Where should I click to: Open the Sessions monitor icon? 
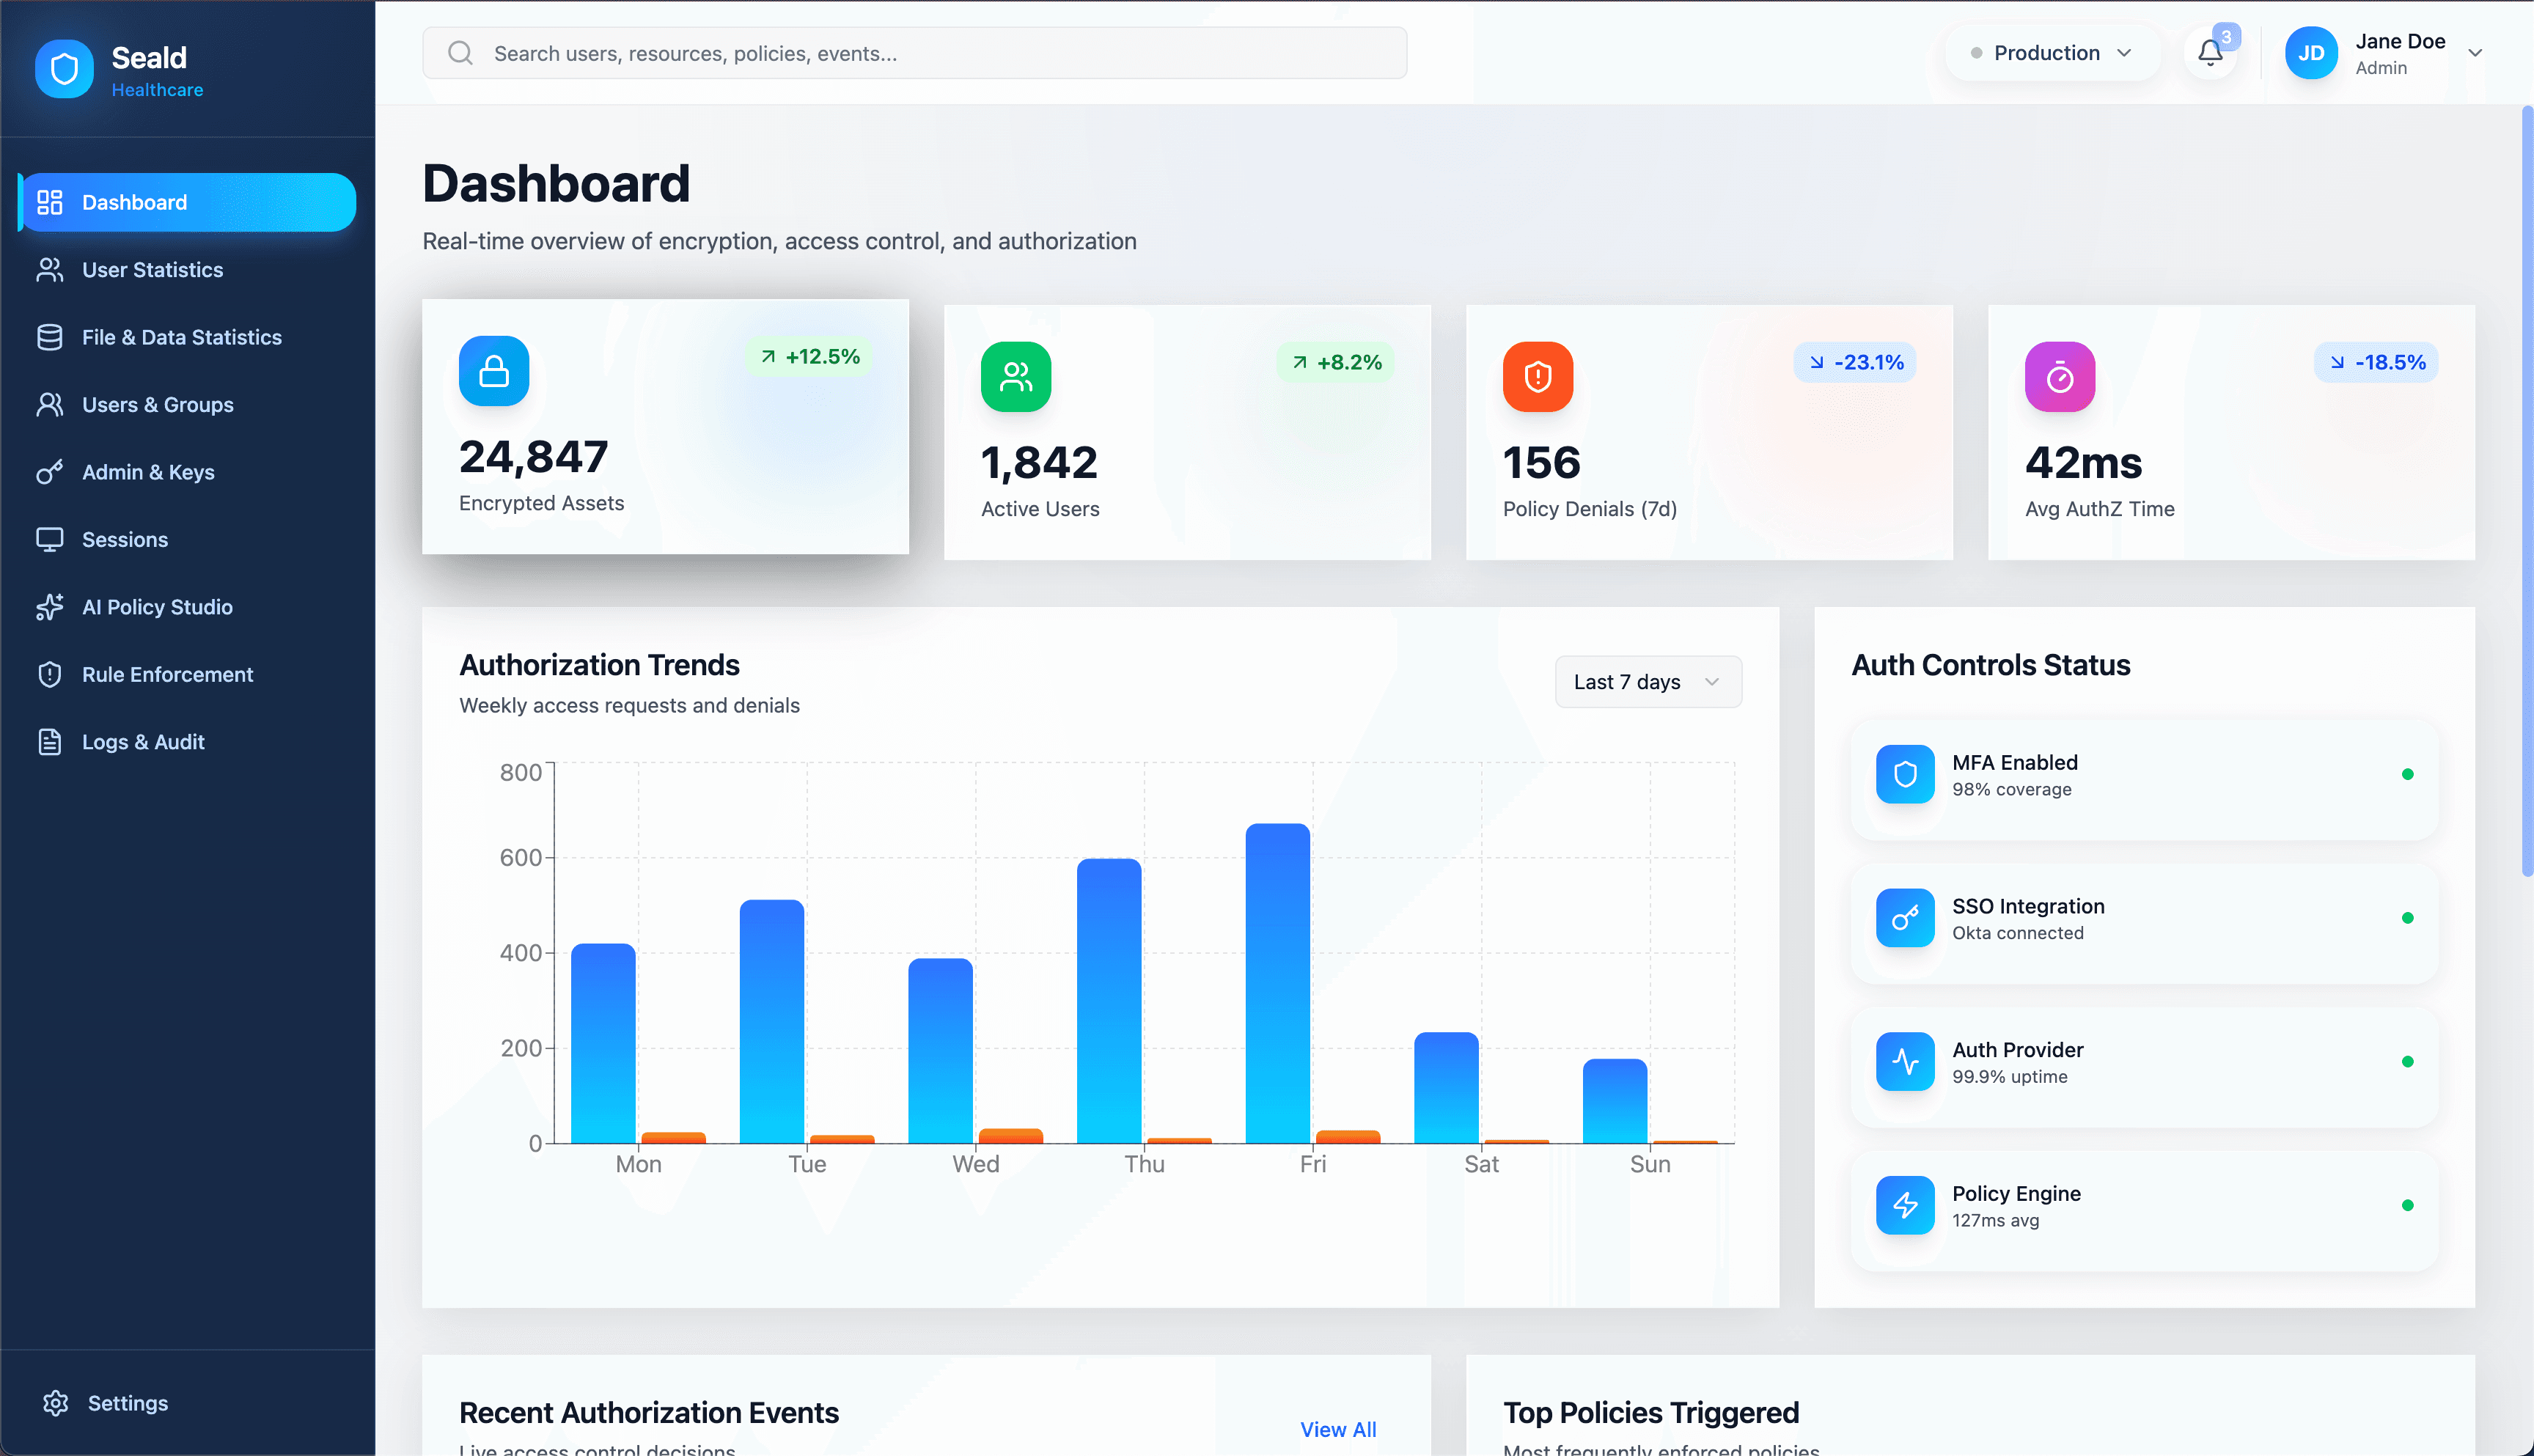point(50,539)
